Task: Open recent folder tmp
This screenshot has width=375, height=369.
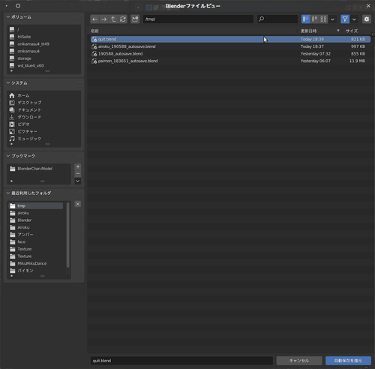Action: click(x=35, y=205)
